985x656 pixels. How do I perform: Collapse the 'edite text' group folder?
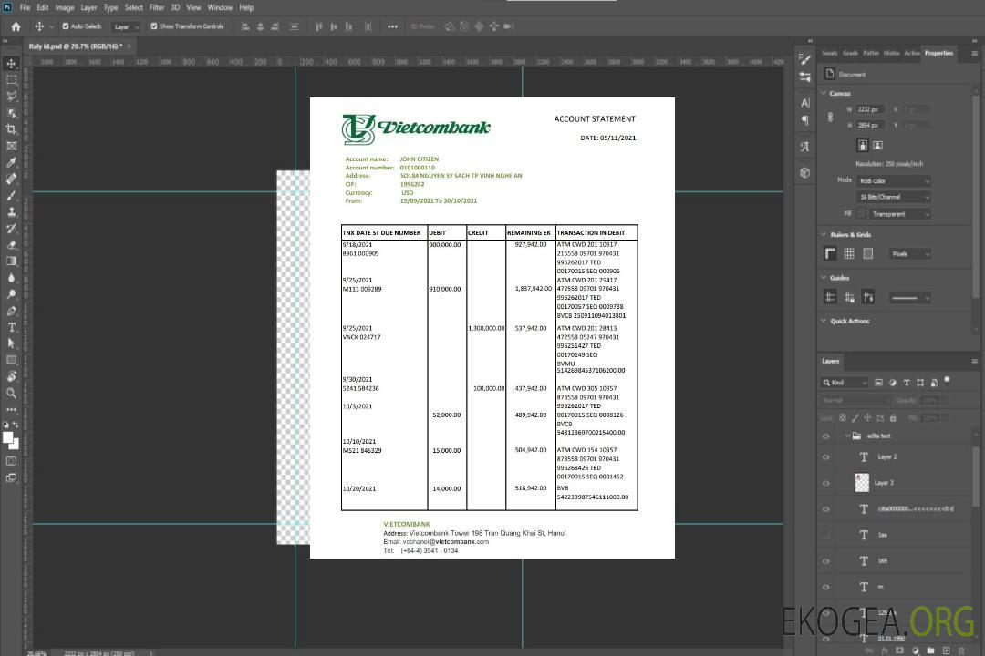(x=847, y=436)
